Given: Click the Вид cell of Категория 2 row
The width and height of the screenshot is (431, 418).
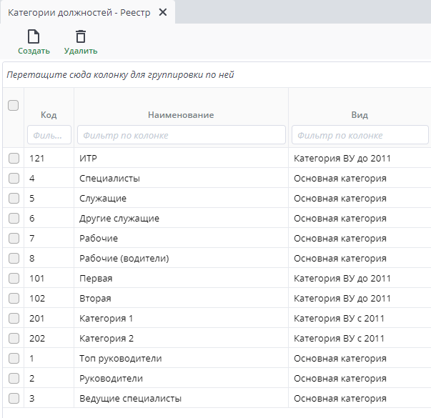Looking at the screenshot, I should pos(360,338).
